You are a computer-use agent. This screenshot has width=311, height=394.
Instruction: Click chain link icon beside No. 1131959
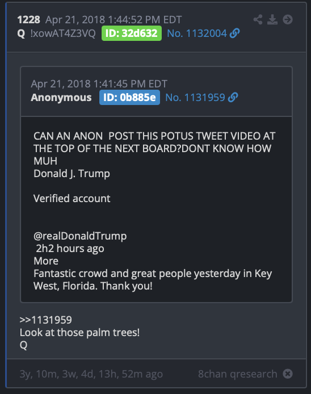point(233,98)
